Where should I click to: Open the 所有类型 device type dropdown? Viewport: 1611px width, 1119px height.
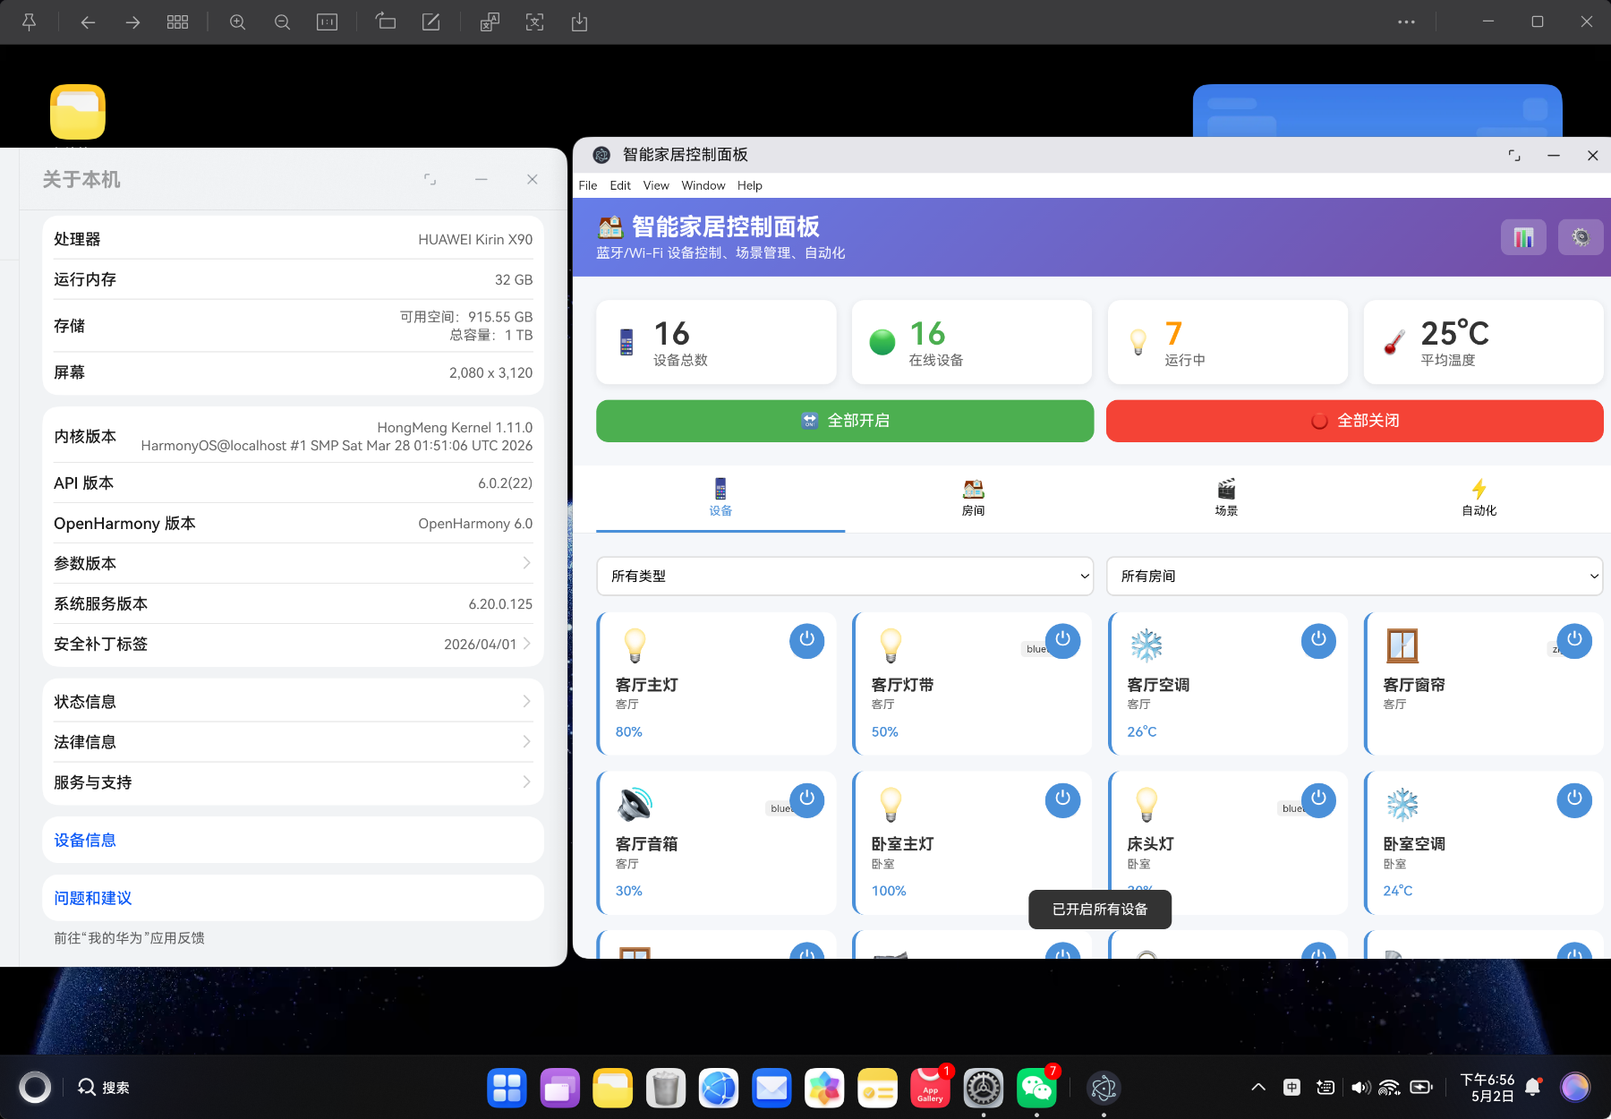[845, 576]
